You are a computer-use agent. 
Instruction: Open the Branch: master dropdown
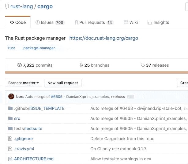point(24,83)
